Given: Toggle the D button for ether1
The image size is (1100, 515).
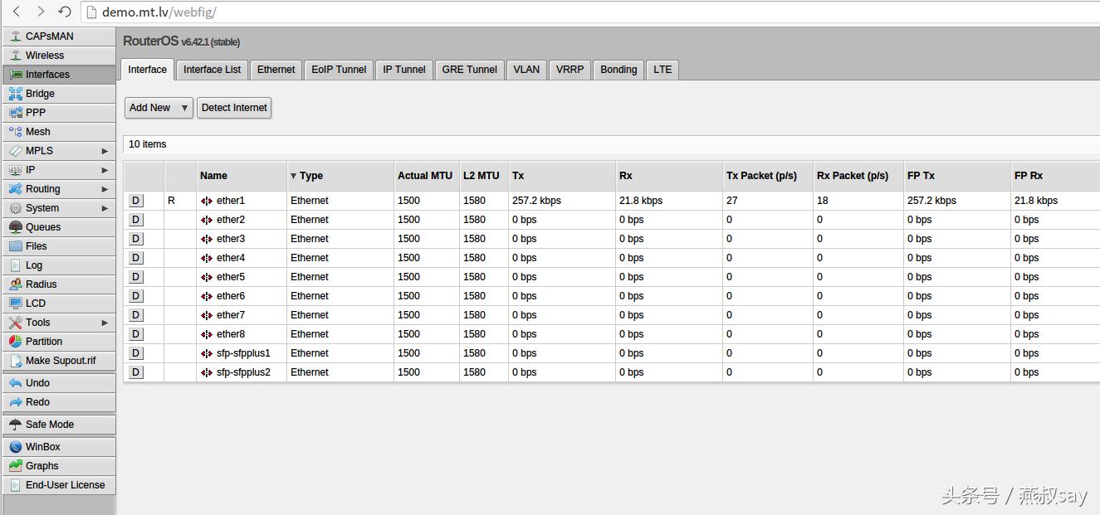Looking at the screenshot, I should click(136, 201).
